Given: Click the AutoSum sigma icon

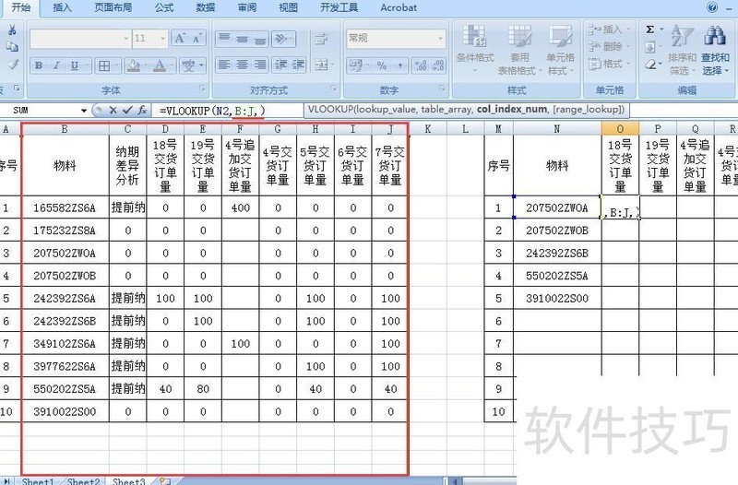Looking at the screenshot, I should pos(650,30).
